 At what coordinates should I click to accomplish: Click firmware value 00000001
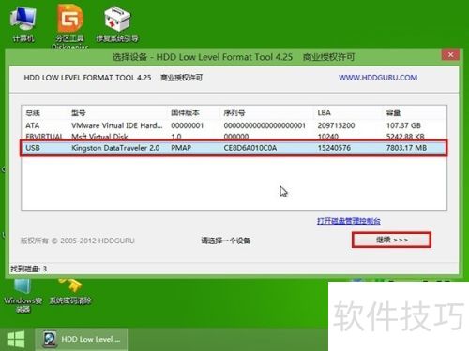pos(188,125)
